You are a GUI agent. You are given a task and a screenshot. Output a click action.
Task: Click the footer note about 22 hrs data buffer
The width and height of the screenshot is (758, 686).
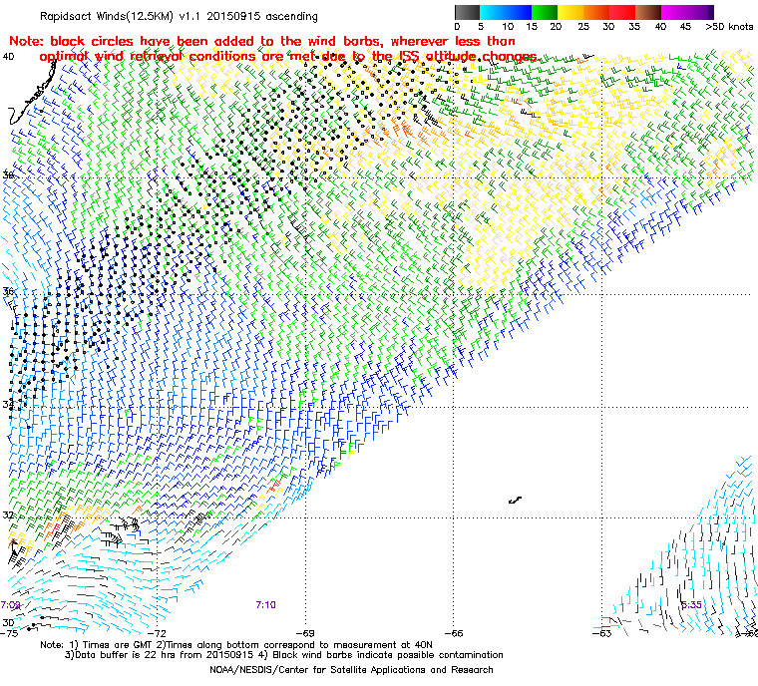pyautogui.click(x=284, y=655)
